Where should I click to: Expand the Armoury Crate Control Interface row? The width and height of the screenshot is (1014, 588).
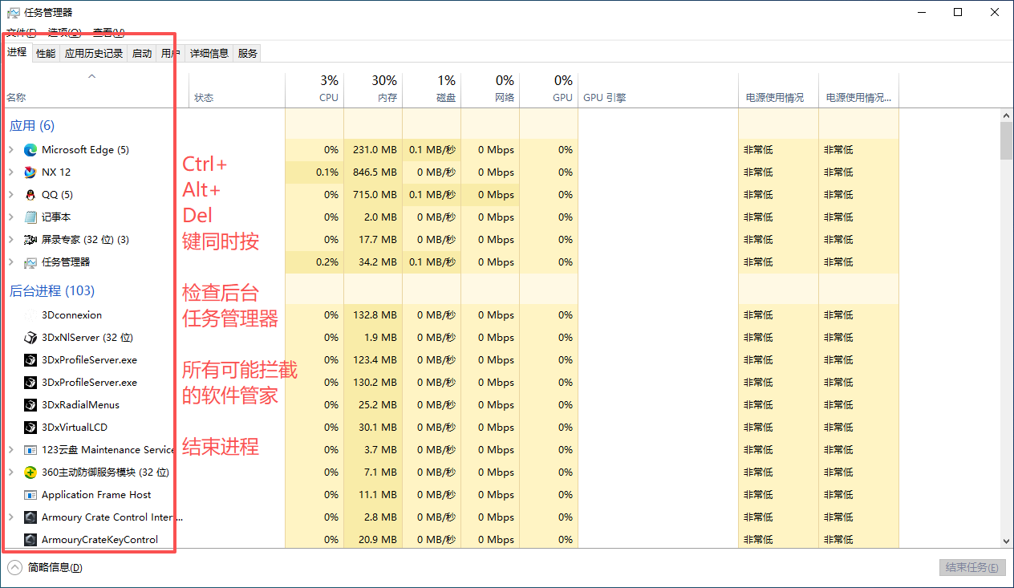(11, 517)
